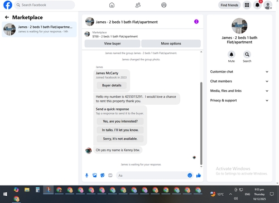Expand Media, files and links section
Image resolution: width=279 pixels, height=203 pixels.
[x=239, y=91]
